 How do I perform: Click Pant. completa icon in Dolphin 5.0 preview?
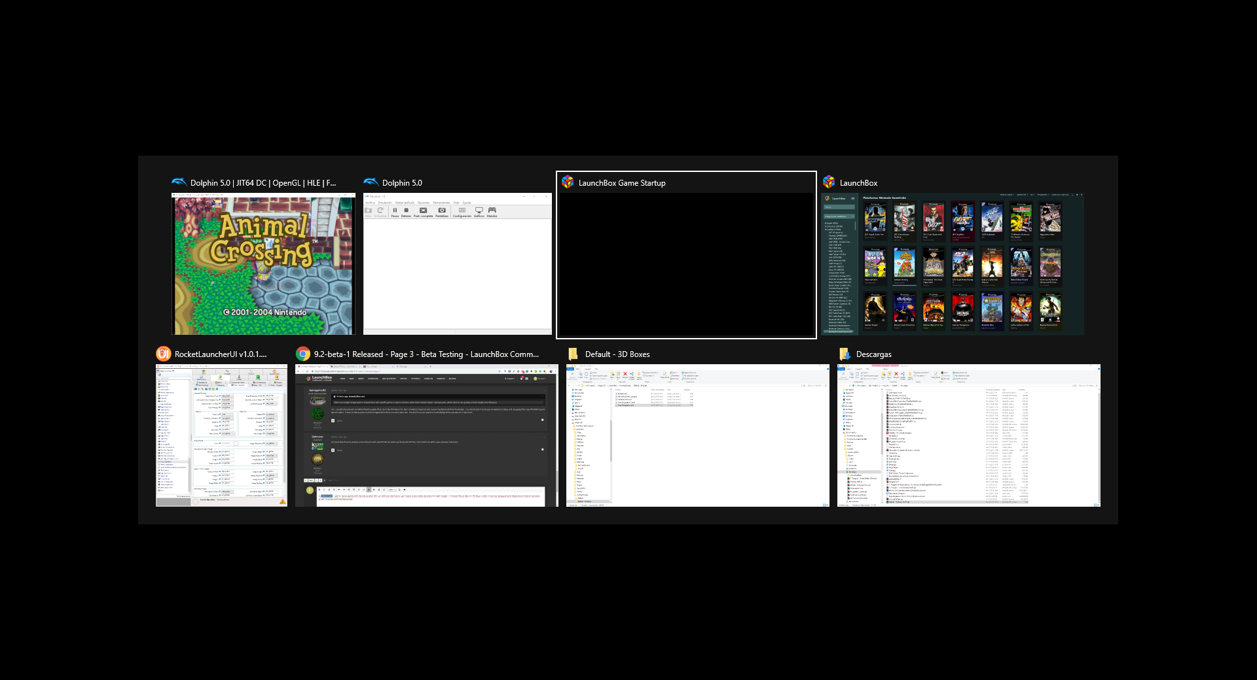423,211
